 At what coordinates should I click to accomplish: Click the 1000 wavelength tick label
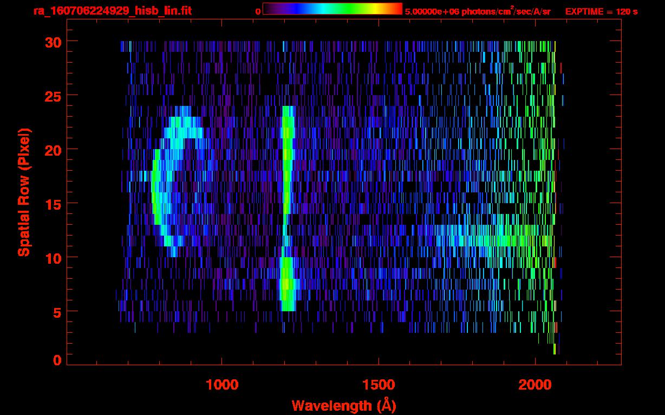point(222,385)
